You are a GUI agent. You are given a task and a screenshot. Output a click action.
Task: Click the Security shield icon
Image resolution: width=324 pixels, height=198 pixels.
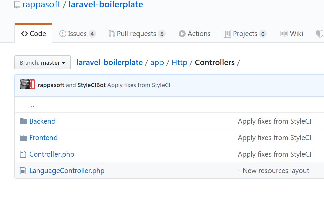click(x=320, y=34)
